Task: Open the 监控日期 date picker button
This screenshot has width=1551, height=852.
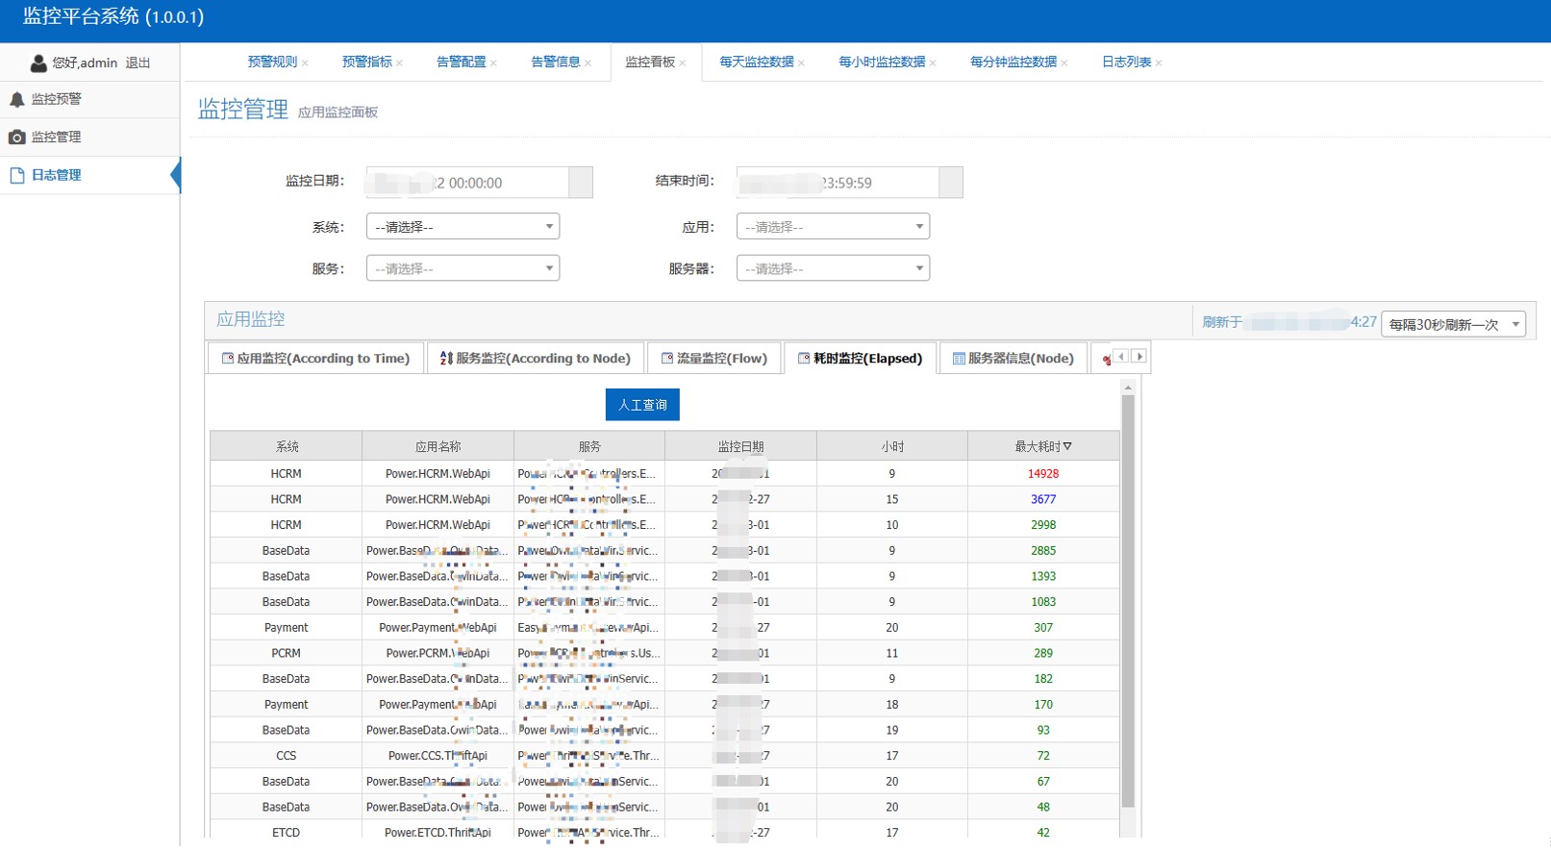Action: [x=581, y=183]
